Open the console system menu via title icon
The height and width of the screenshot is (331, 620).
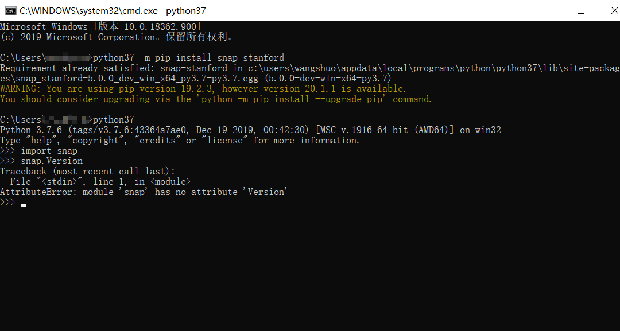pos(8,10)
